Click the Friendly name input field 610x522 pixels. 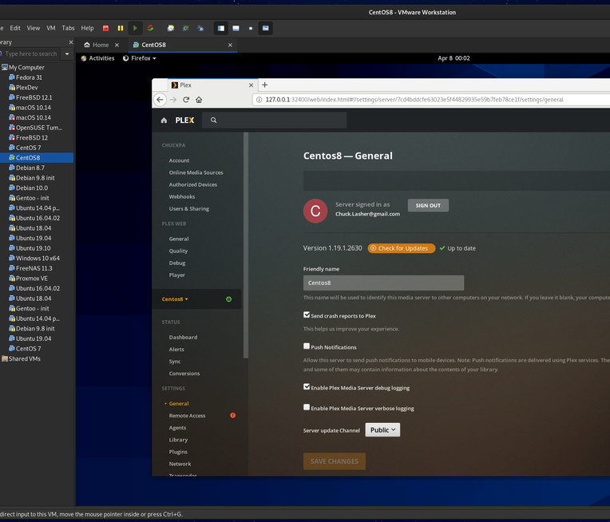383,283
